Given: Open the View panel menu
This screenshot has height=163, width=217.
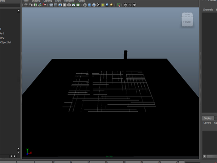Looking at the screenshot, I should pos(26,1).
